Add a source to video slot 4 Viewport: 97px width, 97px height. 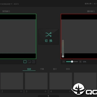coord(70,91)
